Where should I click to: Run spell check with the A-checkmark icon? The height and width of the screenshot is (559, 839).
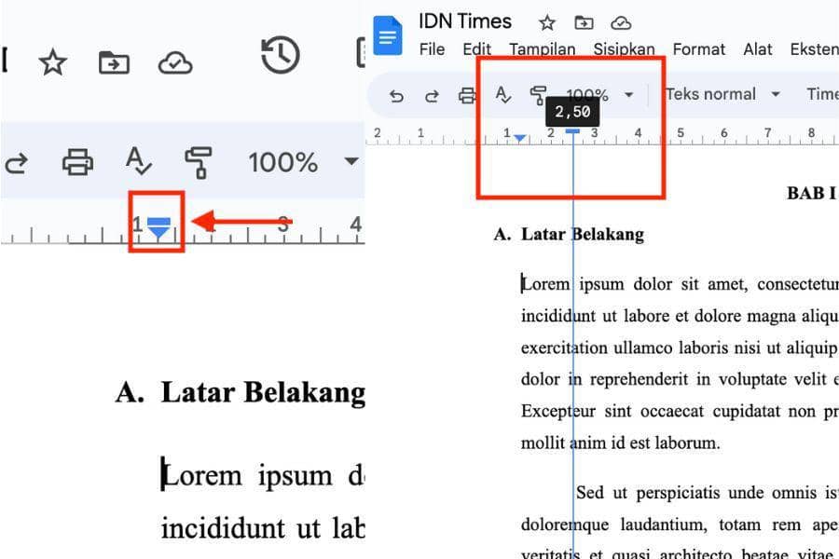pos(502,95)
